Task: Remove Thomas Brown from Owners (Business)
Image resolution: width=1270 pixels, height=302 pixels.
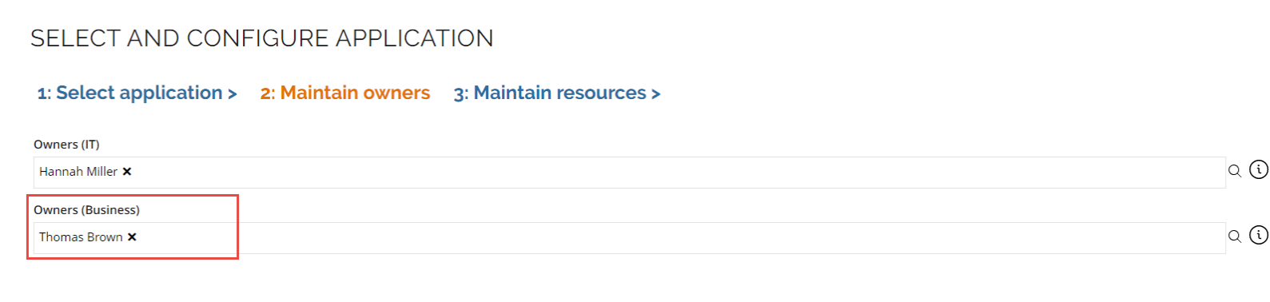Action: [132, 237]
